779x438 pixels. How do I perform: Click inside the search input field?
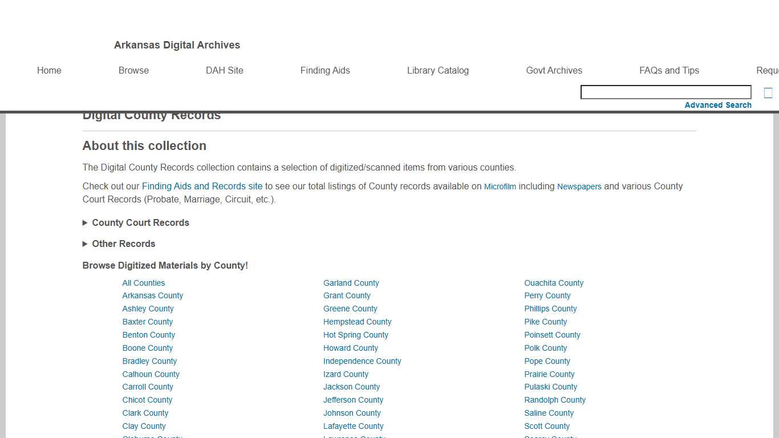point(666,92)
